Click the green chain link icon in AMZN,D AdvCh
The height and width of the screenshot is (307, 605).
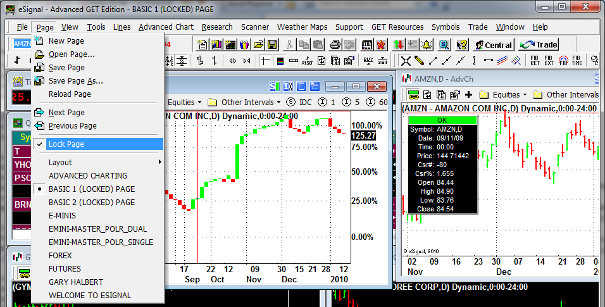point(413,94)
